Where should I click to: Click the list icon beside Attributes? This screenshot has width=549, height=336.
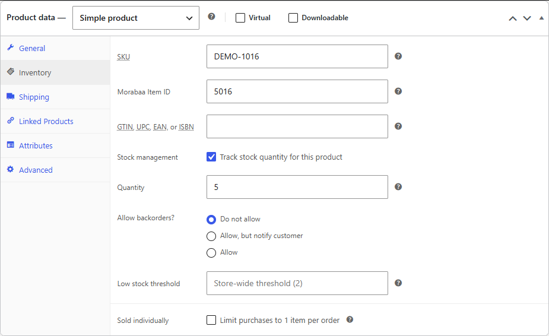[11, 145]
